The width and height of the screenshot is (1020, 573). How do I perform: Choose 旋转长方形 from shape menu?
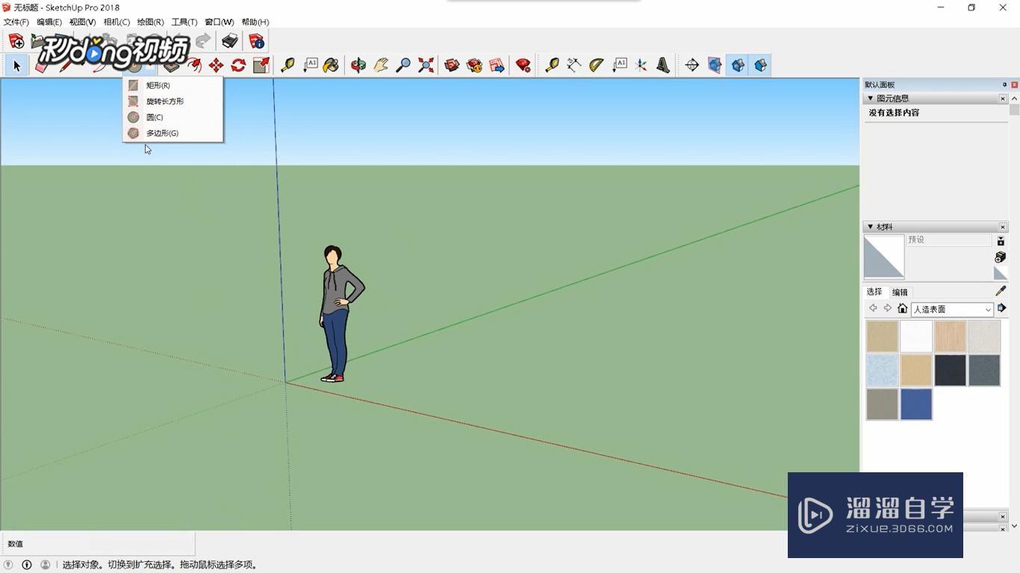[172, 101]
